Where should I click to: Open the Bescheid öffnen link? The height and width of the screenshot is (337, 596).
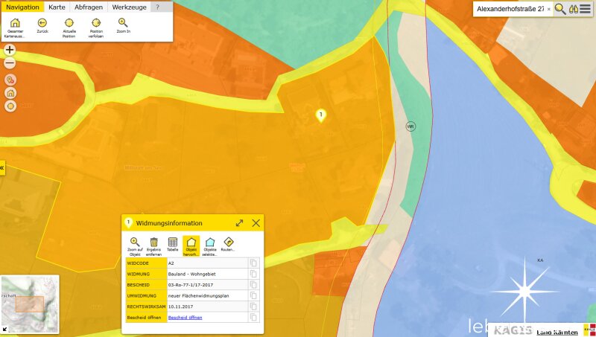185,317
